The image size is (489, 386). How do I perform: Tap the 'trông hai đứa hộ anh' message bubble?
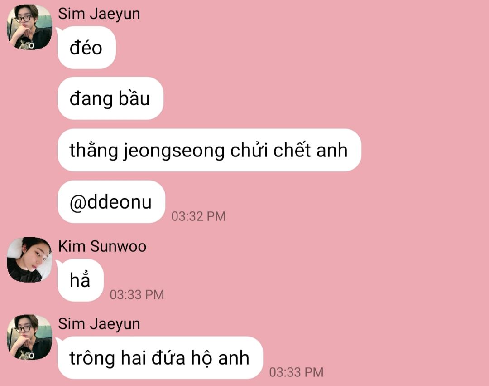click(x=160, y=357)
